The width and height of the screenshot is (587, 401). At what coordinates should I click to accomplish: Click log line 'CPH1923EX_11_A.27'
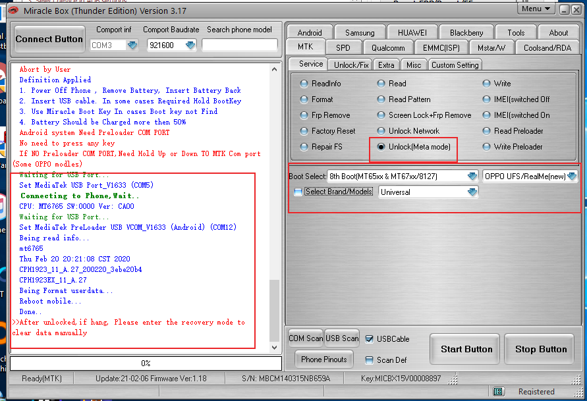coord(53,280)
